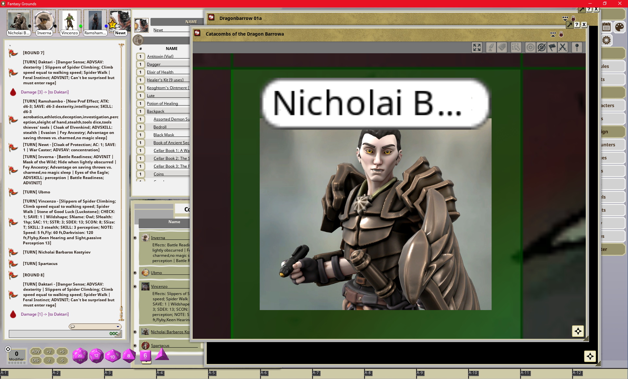Image resolution: width=628 pixels, height=379 pixels.
Task: Select Nicholai B... character portrait tab
Action: (x=19, y=23)
